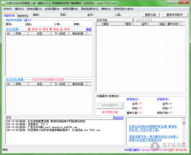Screen dimensions: 191x155
Task: Click the 正在读取配置信息 log line
Action: pos(46,121)
